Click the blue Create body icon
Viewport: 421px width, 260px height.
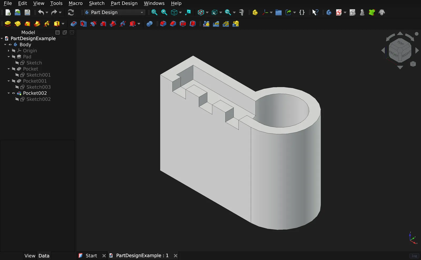(329, 12)
